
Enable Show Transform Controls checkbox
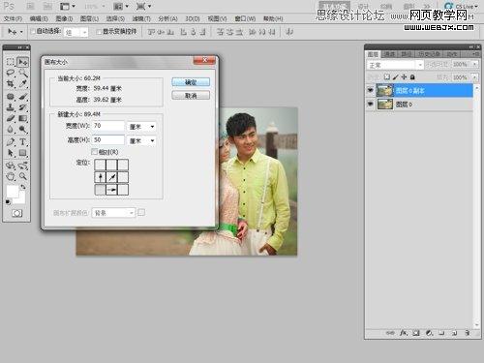tap(99, 32)
